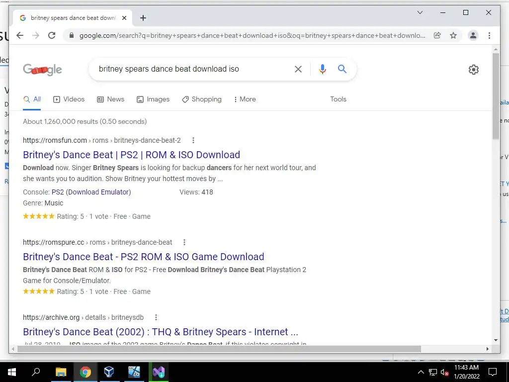The image size is (509, 382).
Task: Go back to the previous page
Action: [20, 35]
